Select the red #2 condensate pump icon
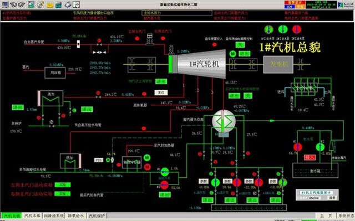355x221 pixels. coord(164,184)
